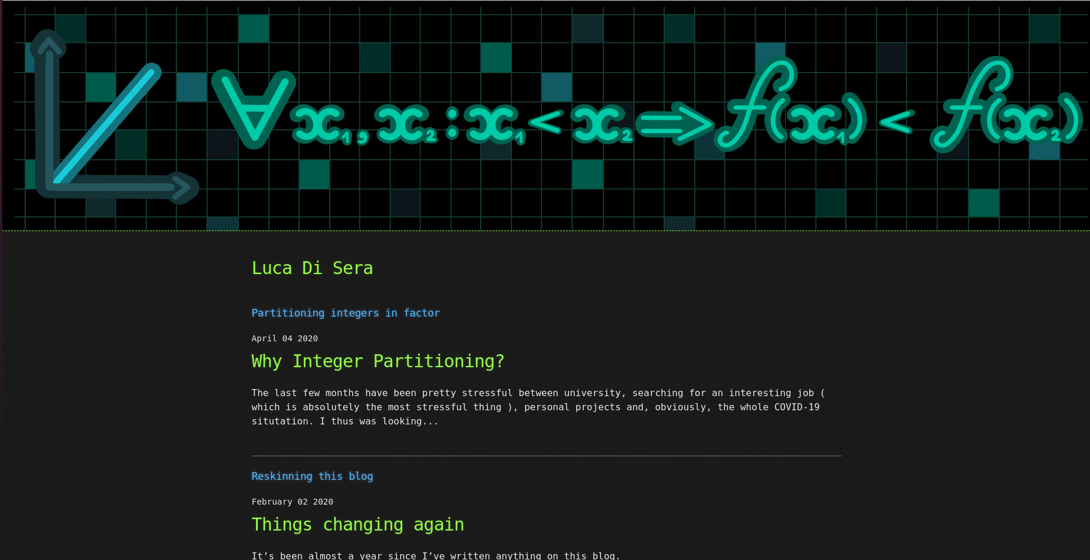Open the Luca Di Sera site title
1090x560 pixels.
(312, 268)
